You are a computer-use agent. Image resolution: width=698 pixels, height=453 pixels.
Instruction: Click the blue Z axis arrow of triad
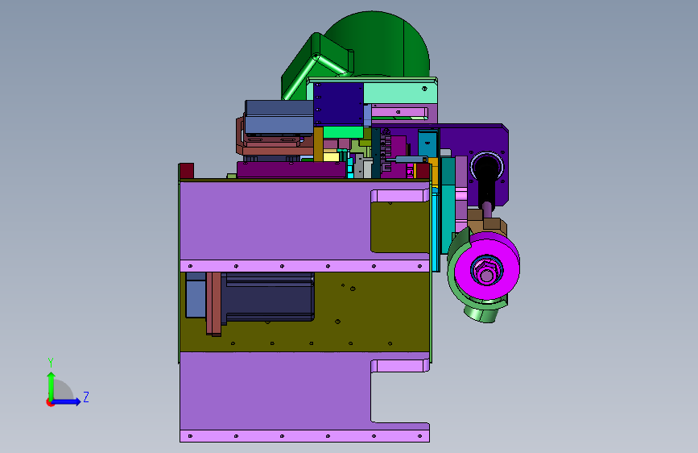click(67, 401)
